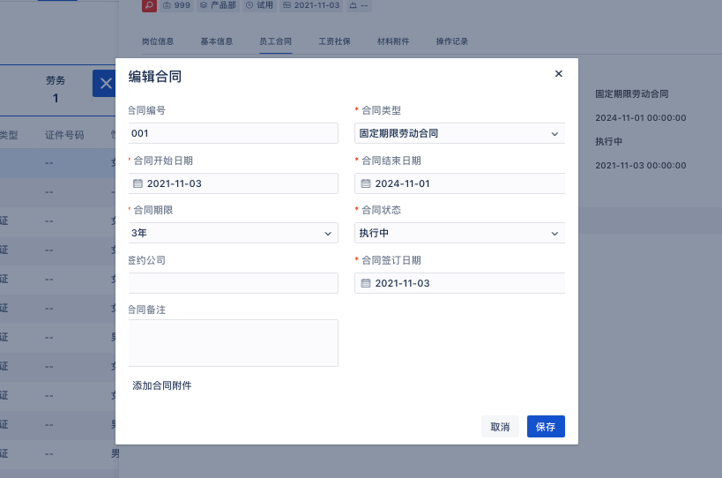Screen dimensions: 722x478
Task: Click 执行中 status in background panel
Action: pos(609,142)
